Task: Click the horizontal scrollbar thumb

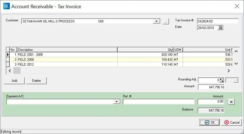Action: point(17,71)
